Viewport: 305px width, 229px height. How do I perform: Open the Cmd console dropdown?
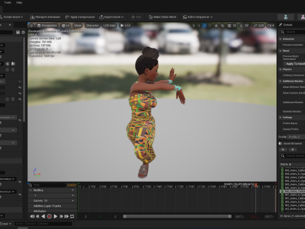[x=6, y=224]
